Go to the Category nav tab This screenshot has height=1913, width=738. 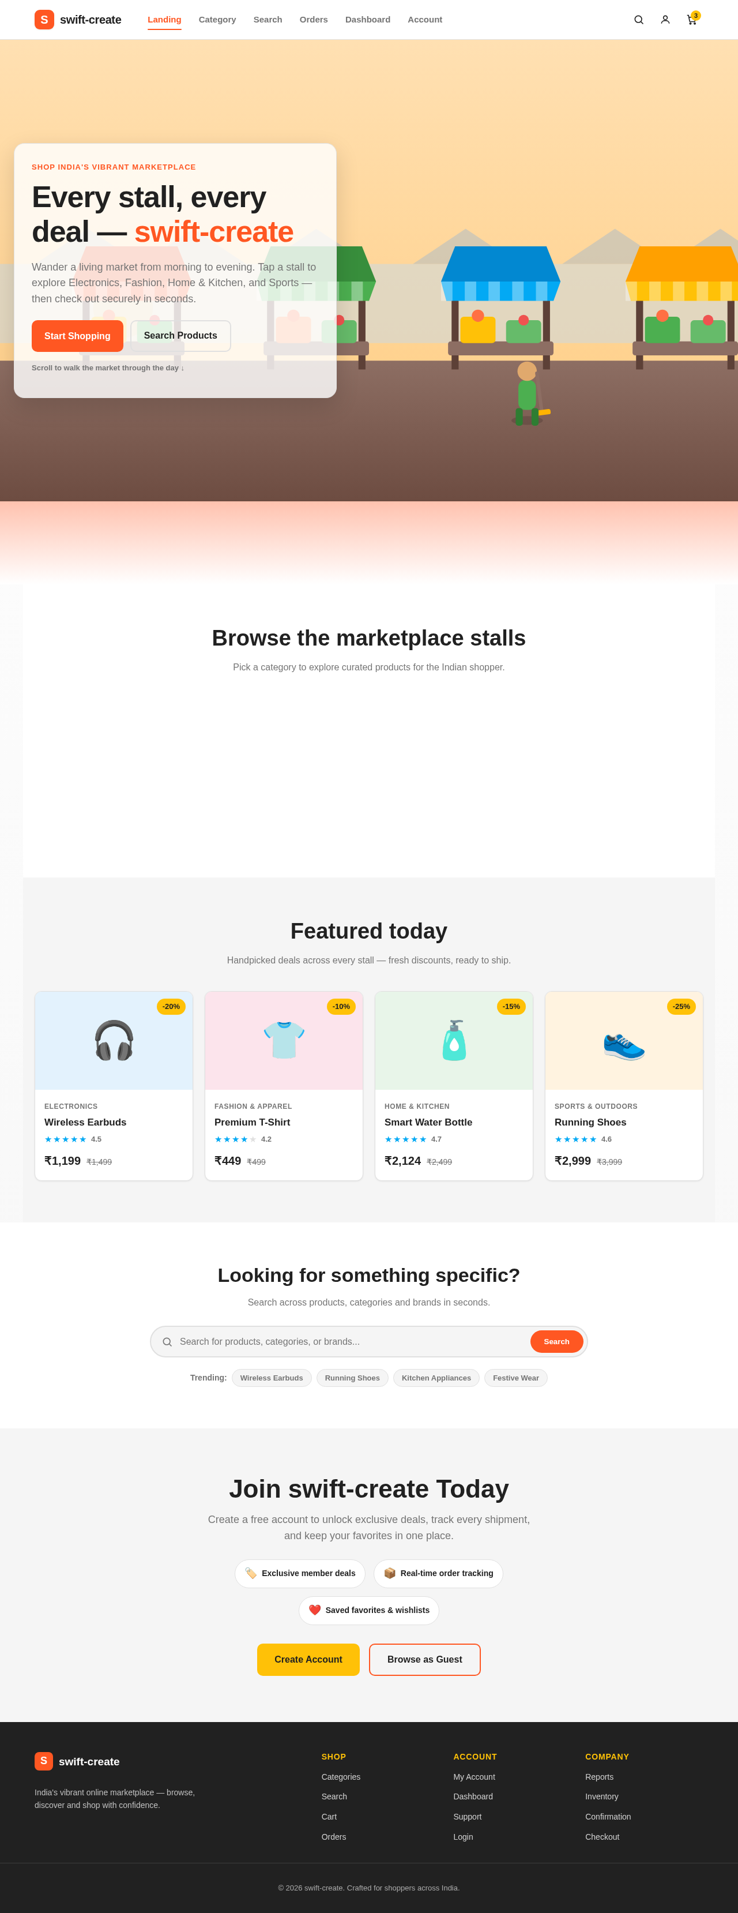point(217,20)
